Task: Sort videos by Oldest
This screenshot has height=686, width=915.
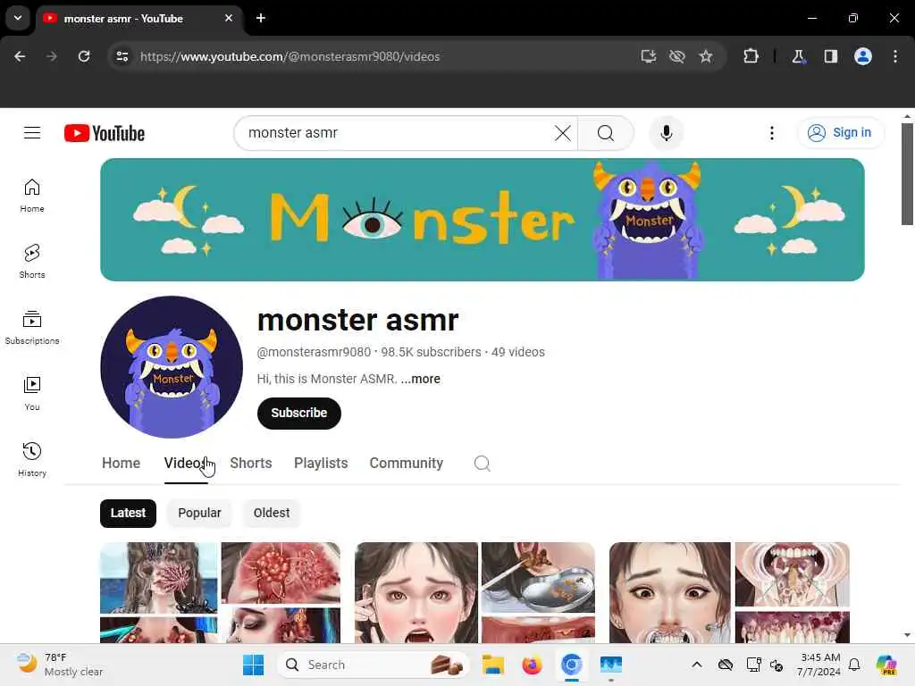Action: click(272, 514)
